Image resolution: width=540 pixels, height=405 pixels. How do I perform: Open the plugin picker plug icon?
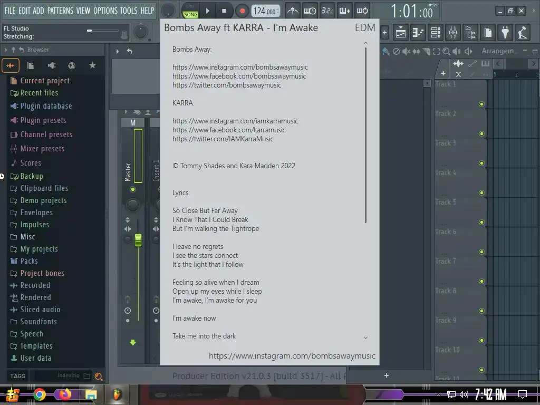[x=505, y=33]
